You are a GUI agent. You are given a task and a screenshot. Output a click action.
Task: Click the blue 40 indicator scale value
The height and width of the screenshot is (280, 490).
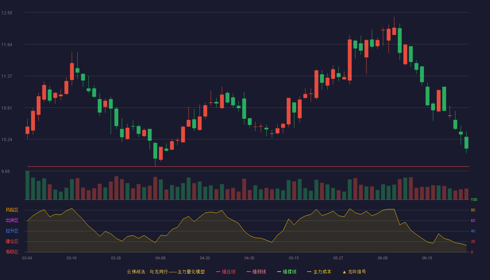point(473,231)
